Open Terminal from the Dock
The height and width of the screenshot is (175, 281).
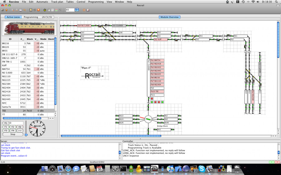tap(123, 168)
